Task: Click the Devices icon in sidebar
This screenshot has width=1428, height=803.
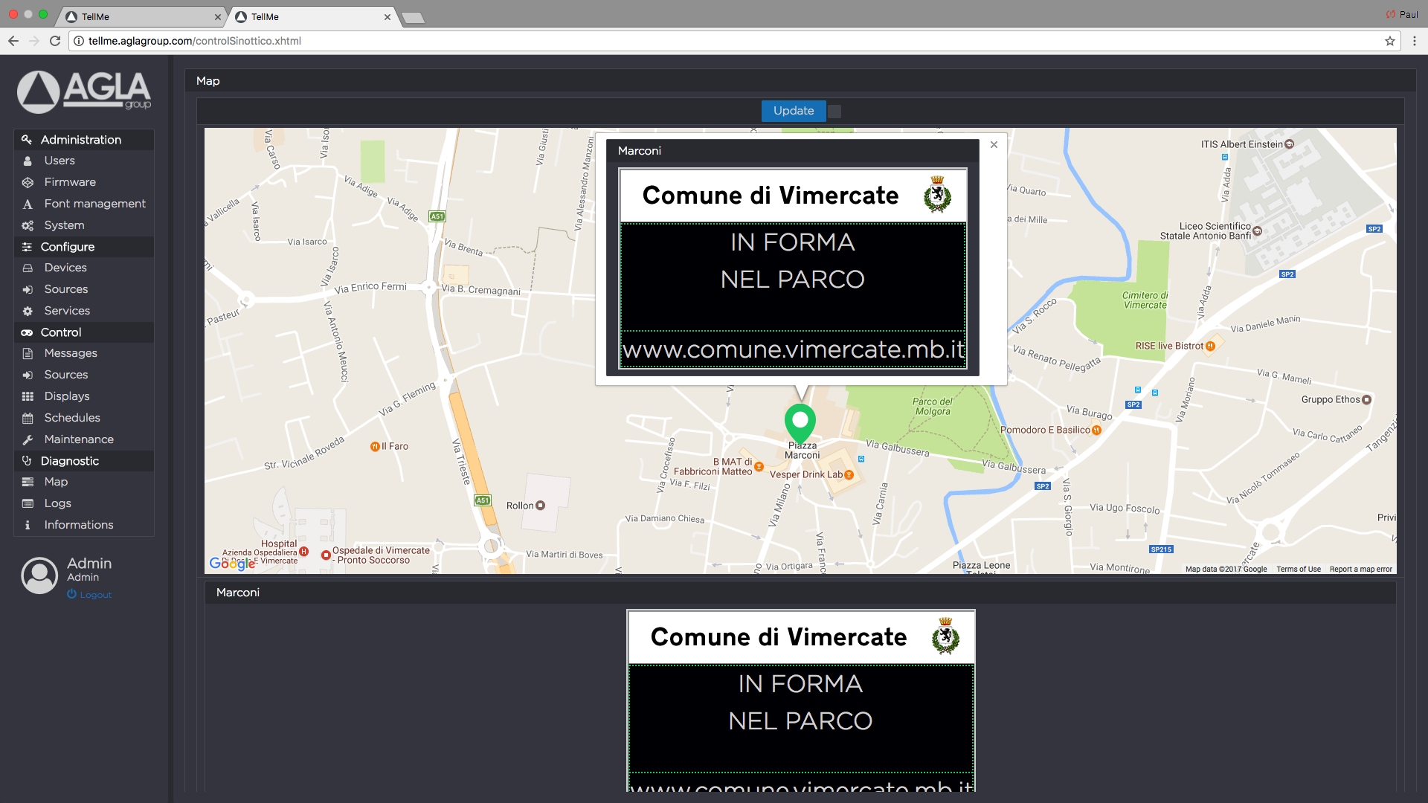Action: 28,268
